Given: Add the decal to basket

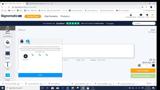Looking at the screenshot, I should (143, 70).
